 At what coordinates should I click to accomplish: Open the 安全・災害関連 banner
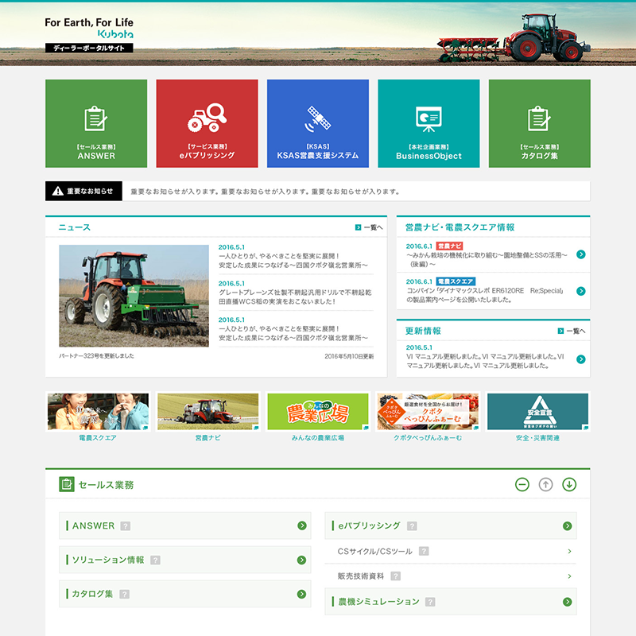(x=537, y=412)
